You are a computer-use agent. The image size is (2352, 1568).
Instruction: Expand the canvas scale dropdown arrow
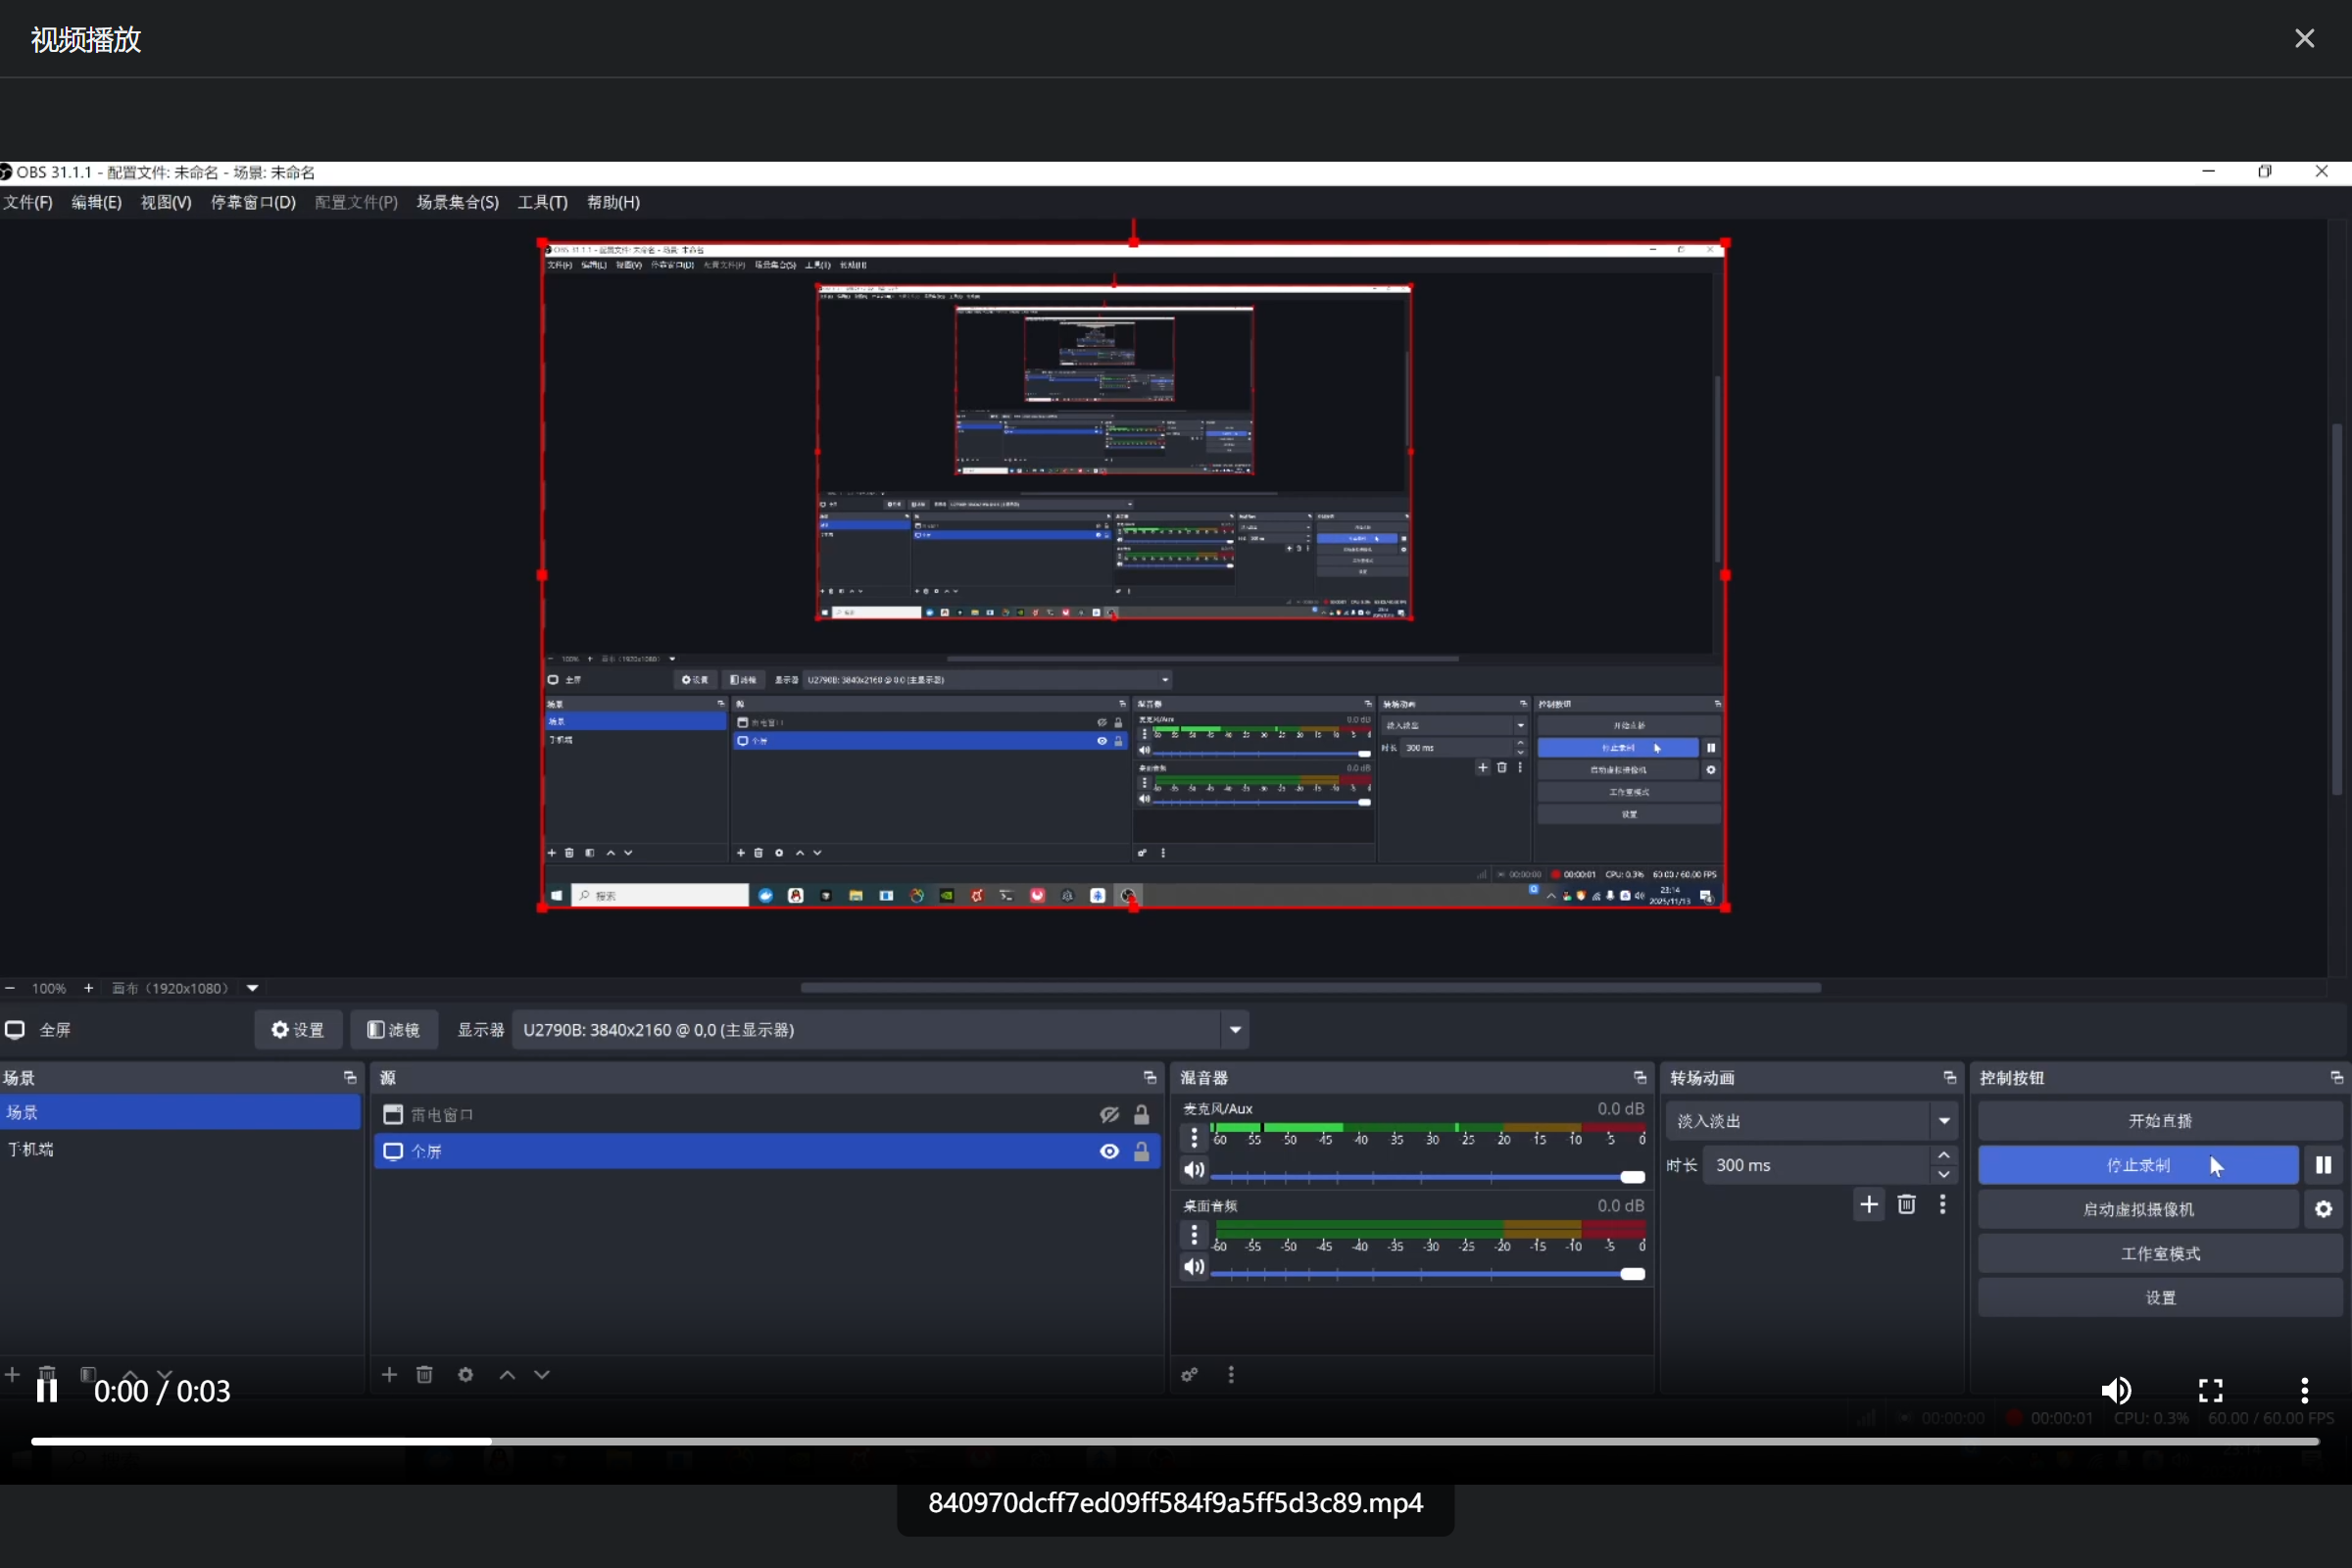[253, 988]
